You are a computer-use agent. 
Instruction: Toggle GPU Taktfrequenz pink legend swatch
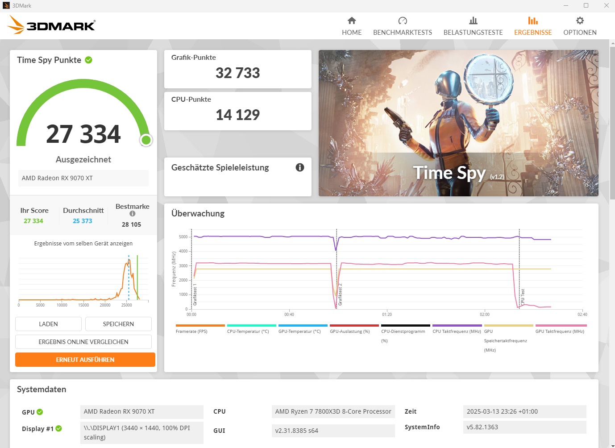tap(561, 326)
